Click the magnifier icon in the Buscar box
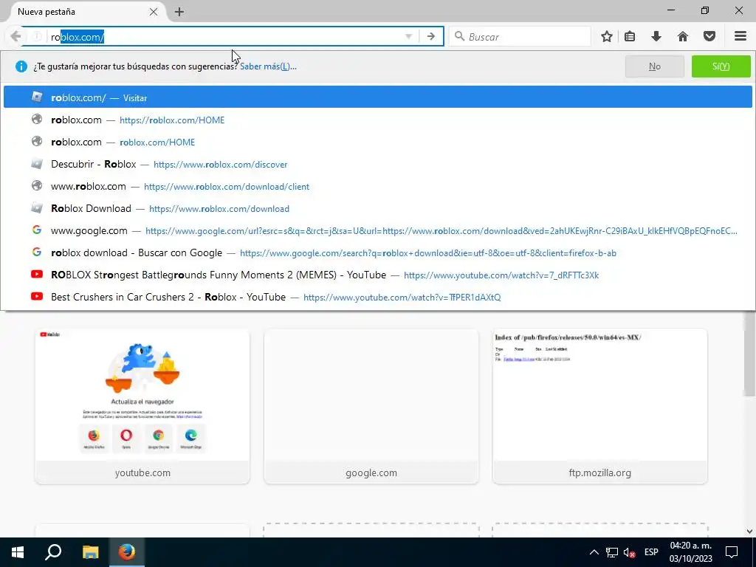Screen dimensions: 756x567 tap(459, 37)
